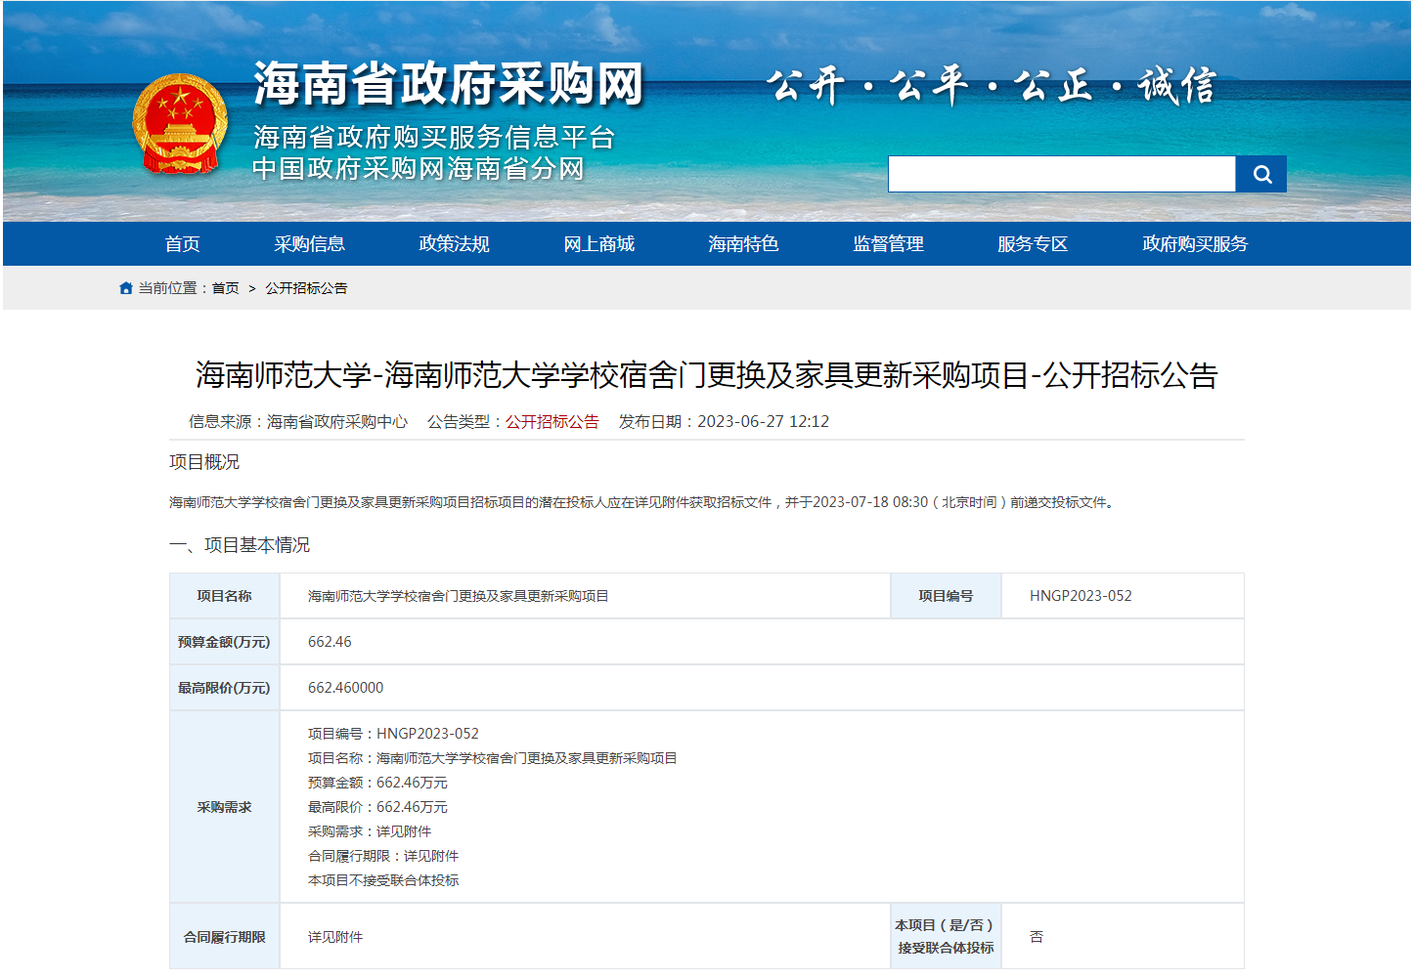Open the 网上商城 menu item
The height and width of the screenshot is (978, 1413).
point(598,244)
